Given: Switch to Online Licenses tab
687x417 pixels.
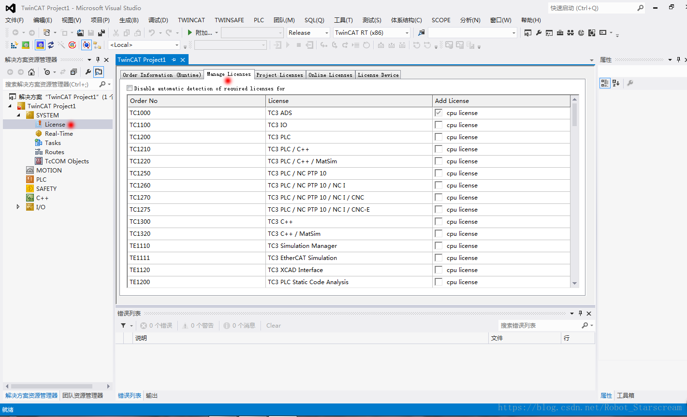Looking at the screenshot, I should [x=330, y=75].
